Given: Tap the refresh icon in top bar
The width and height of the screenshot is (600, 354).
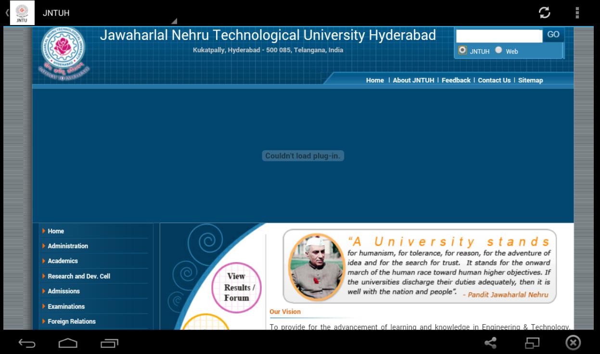Looking at the screenshot, I should [545, 13].
